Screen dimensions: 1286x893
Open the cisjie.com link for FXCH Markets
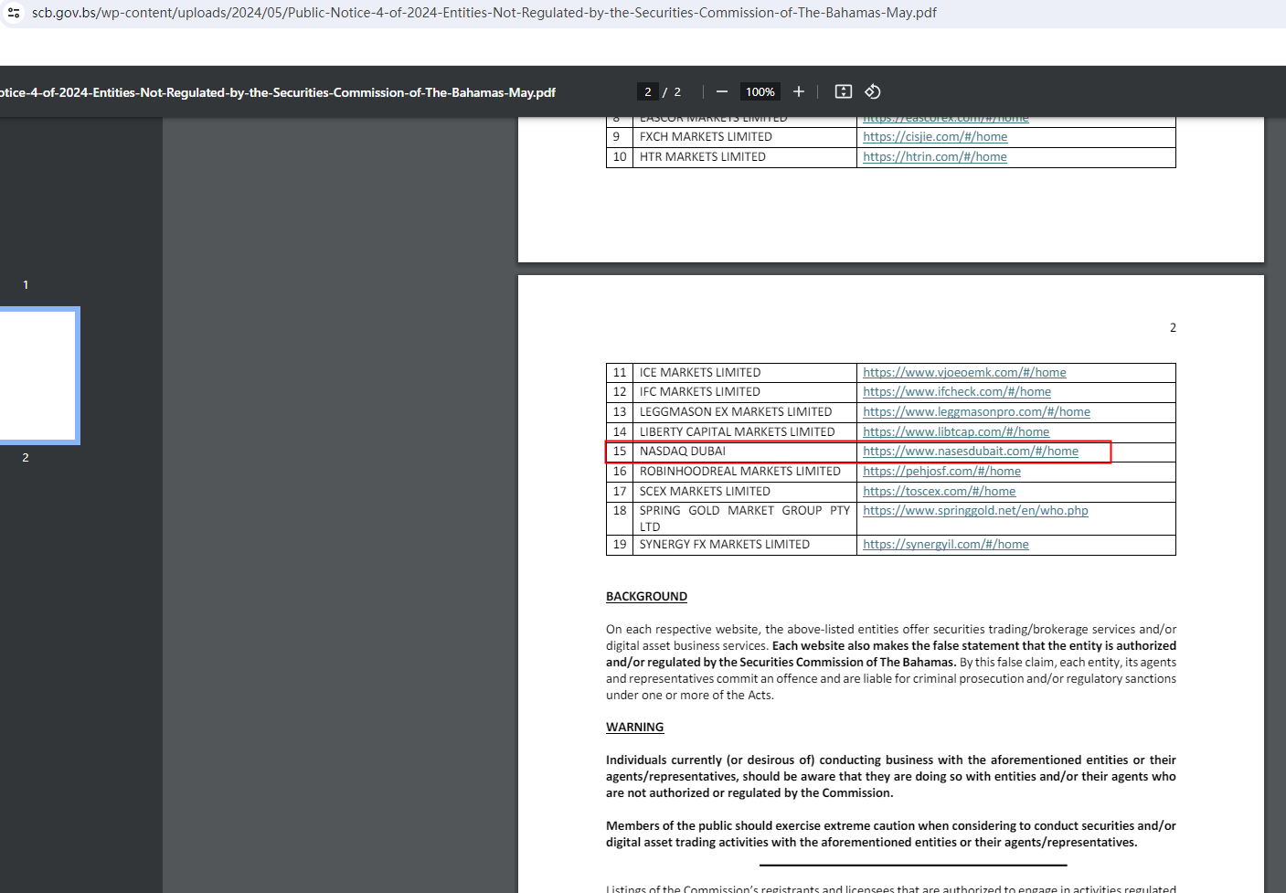(x=935, y=137)
